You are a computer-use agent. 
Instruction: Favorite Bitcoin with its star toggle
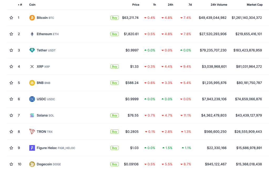[x=11, y=18]
